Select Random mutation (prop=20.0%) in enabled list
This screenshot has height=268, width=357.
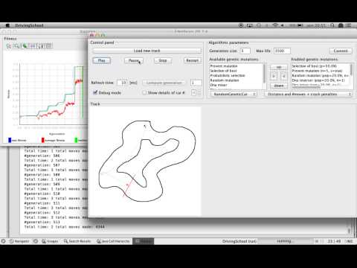pos(320,75)
